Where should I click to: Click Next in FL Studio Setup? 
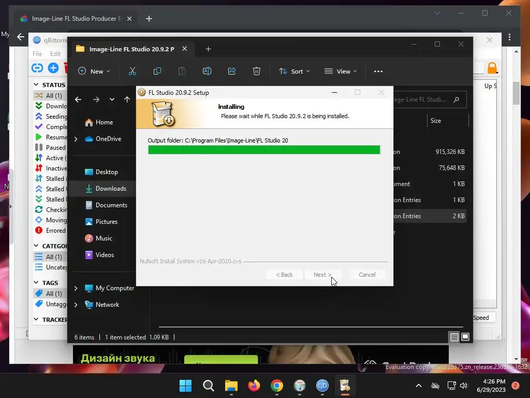coord(322,275)
